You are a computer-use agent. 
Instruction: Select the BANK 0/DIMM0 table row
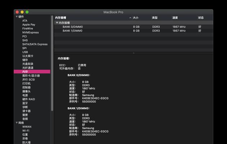[x=134, y=27]
